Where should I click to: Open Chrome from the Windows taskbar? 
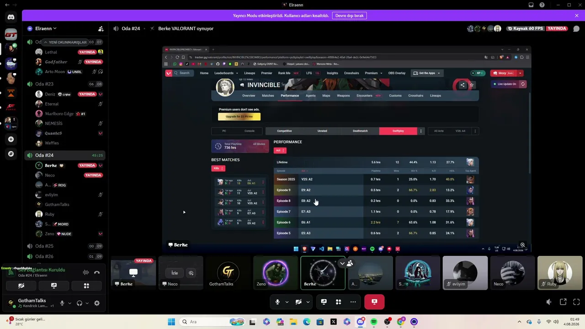click(x=401, y=322)
